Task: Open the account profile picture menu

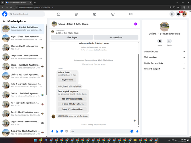Action: click(185, 14)
